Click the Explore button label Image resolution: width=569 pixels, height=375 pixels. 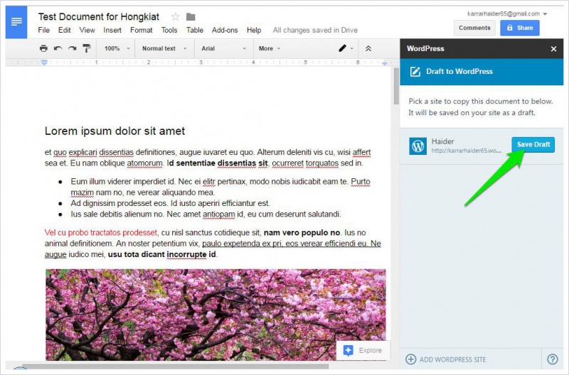370,350
